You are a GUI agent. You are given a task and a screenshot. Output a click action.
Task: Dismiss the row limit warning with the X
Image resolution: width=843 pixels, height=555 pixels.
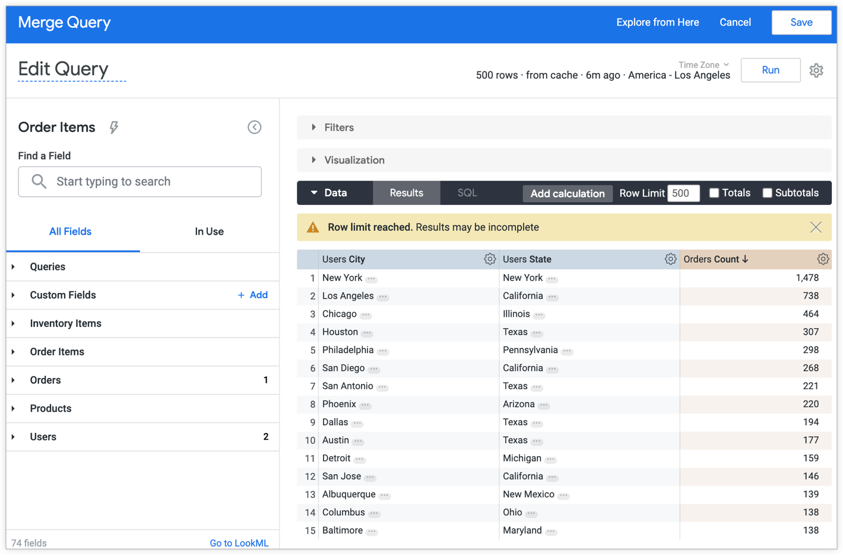(815, 227)
